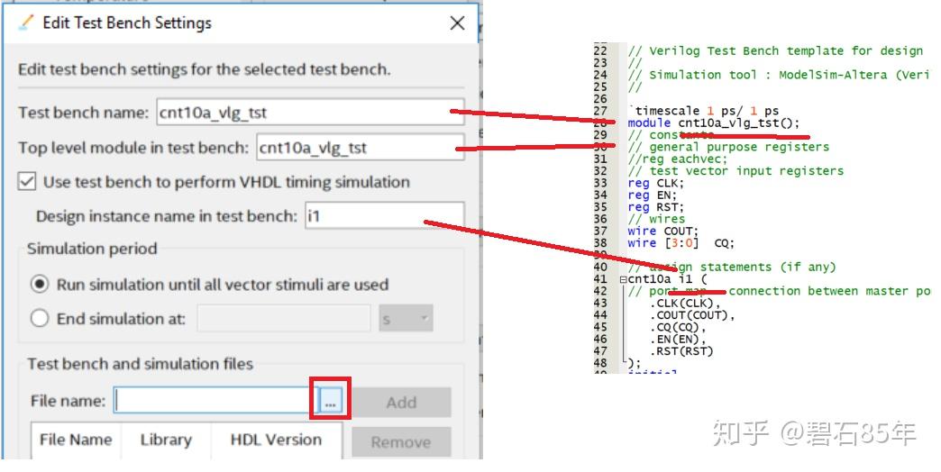
Task: Click the reg CLK; code line
Action: pyautogui.click(x=655, y=183)
